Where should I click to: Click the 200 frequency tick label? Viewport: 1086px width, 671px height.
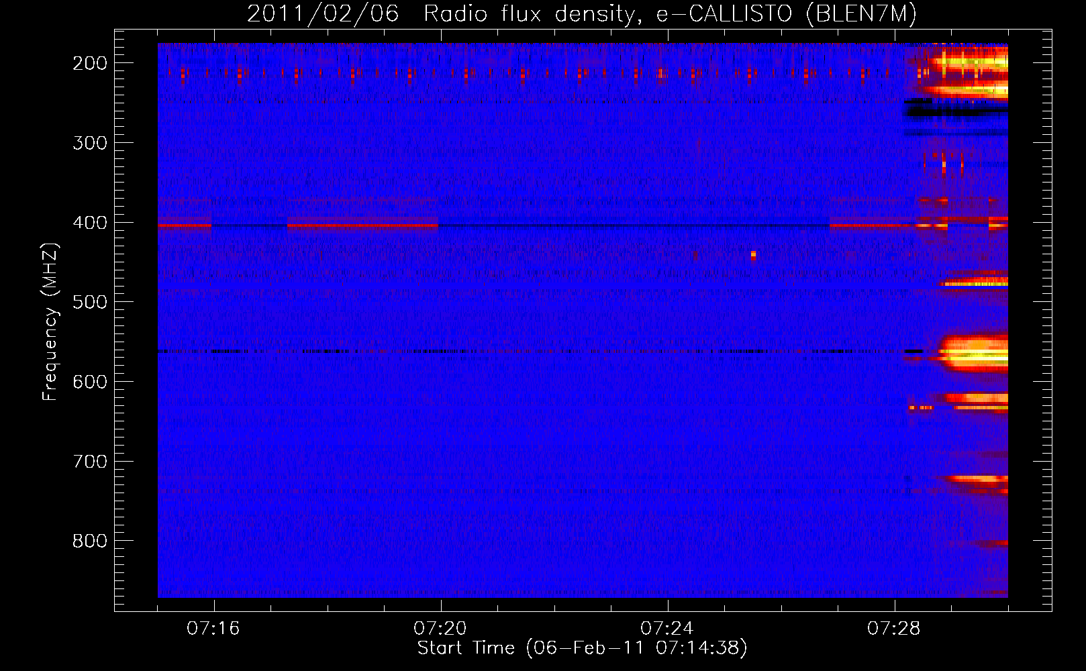(90, 63)
